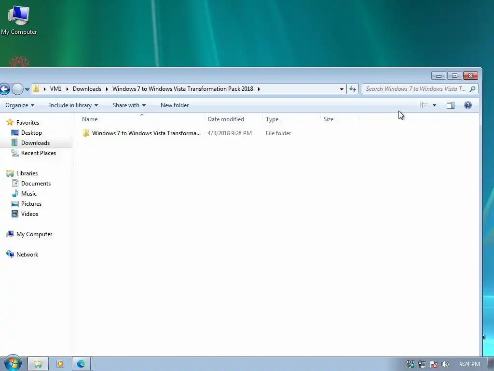Open the Start menu orb
Screen dimensions: 494x371
pyautogui.click(x=13, y=363)
